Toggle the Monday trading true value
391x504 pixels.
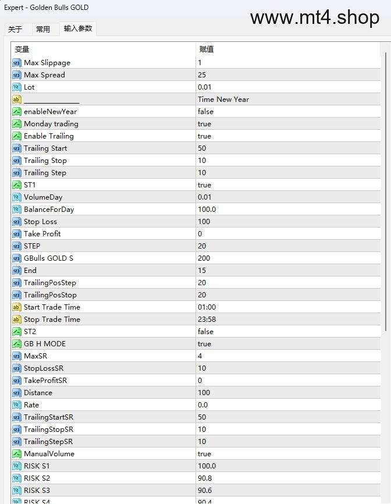click(288, 124)
